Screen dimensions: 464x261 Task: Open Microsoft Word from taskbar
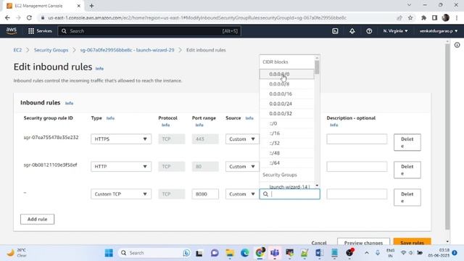click(x=319, y=253)
